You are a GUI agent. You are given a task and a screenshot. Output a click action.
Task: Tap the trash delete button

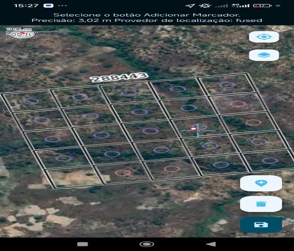point(261,204)
